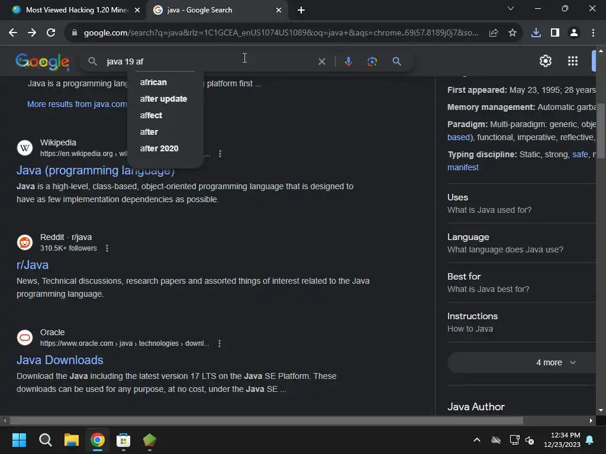Expand 'How to Java' instructions
This screenshot has height=454, width=606.
click(x=521, y=322)
